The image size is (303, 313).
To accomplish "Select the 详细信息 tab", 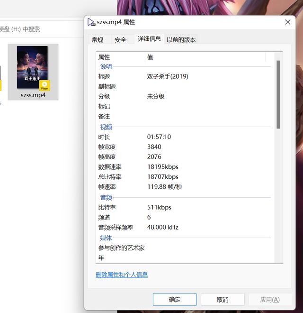I will (149, 39).
